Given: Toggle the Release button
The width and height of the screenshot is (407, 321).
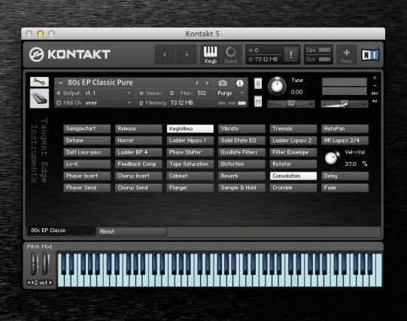Looking at the screenshot, I should [138, 129].
